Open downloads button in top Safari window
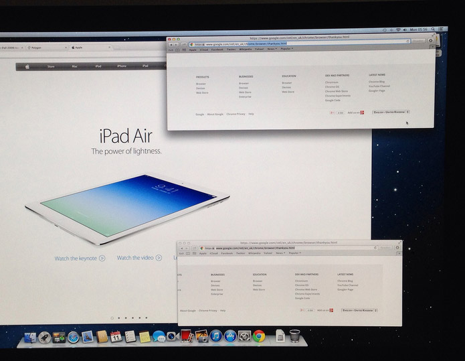465x361 pixels. (431, 40)
